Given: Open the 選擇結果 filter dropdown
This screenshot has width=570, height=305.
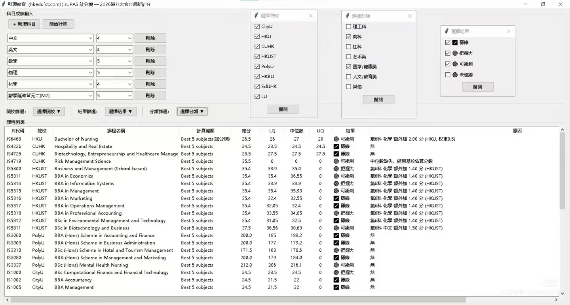Looking at the screenshot, I should tap(120, 112).
